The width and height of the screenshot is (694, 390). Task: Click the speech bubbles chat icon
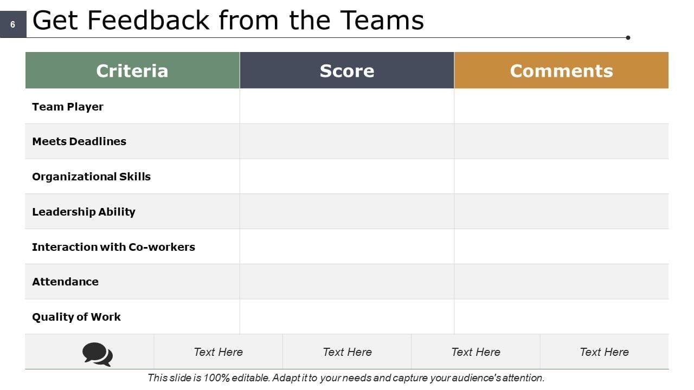(98, 354)
